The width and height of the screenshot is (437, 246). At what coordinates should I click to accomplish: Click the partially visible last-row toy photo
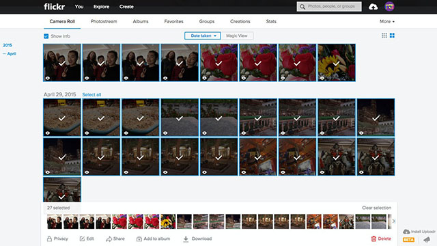click(x=62, y=189)
